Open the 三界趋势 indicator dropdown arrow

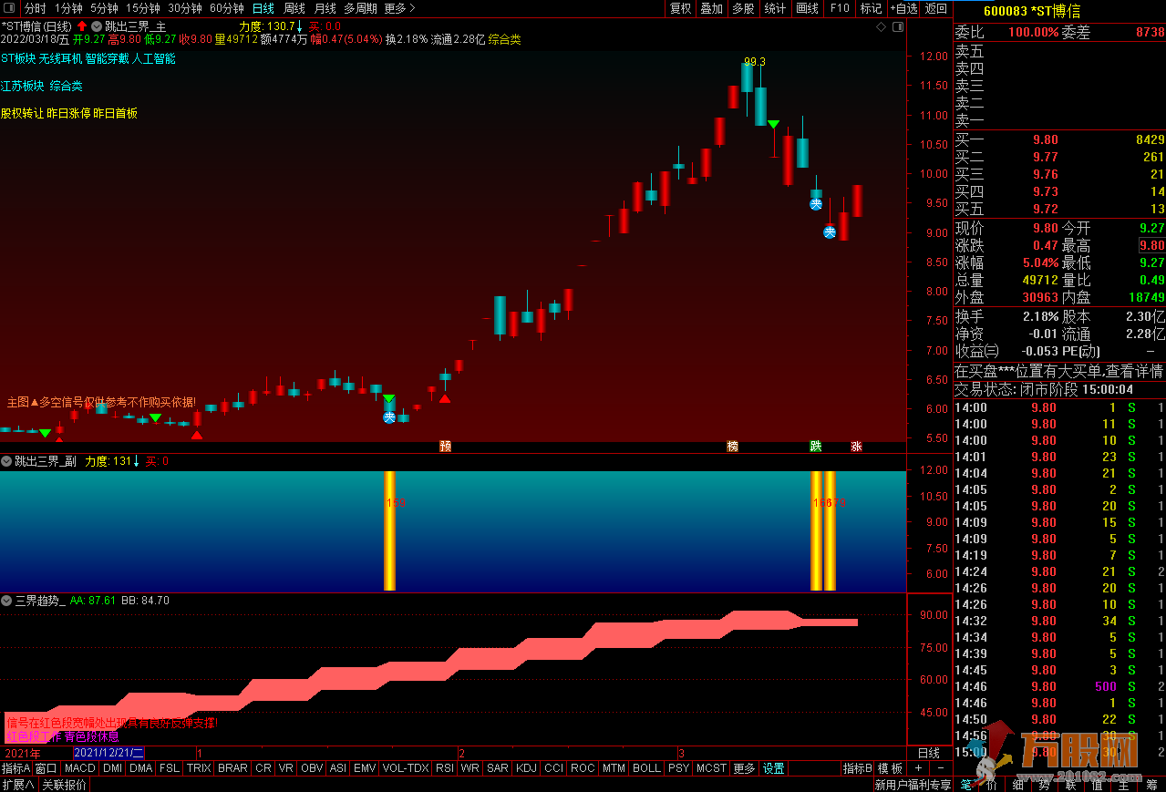[6, 601]
